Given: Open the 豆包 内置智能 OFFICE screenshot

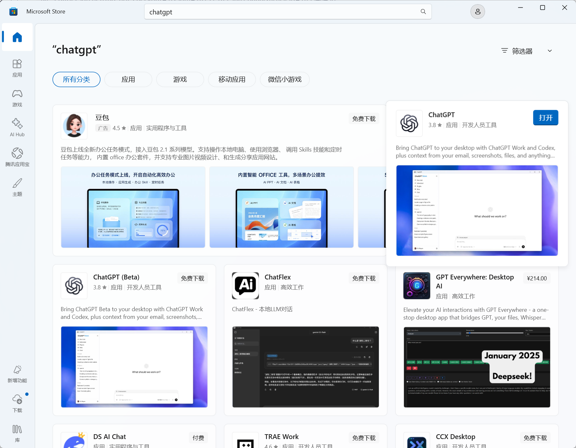Looking at the screenshot, I should point(282,207).
